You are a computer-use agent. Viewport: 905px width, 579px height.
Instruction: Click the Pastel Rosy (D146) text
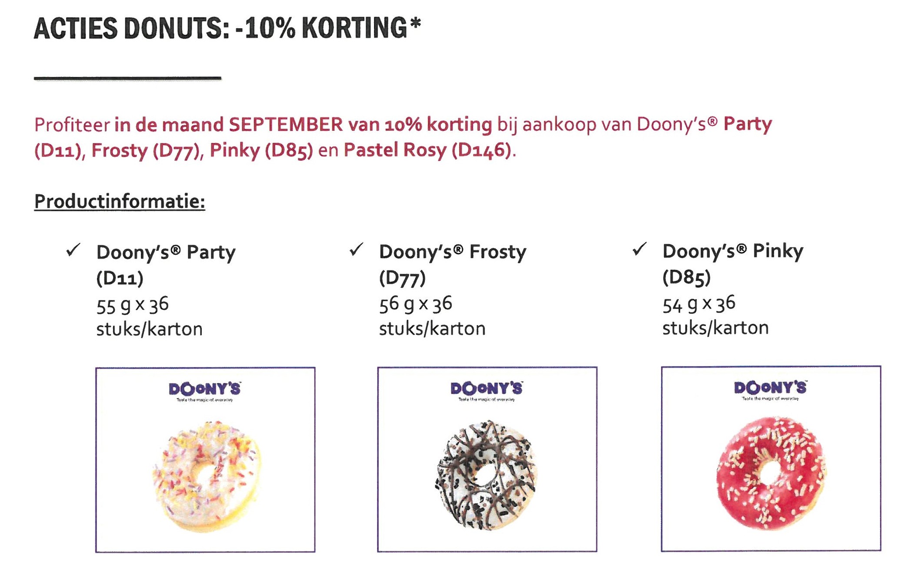coord(427,150)
